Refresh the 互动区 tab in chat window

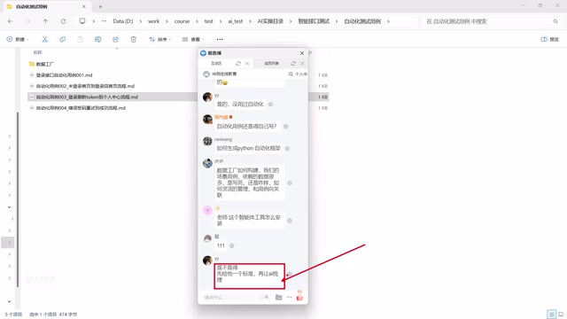(x=238, y=63)
